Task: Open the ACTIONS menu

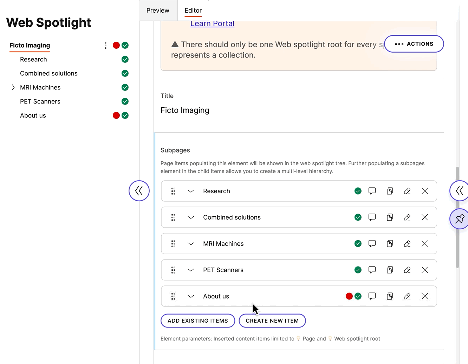Action: [414, 44]
